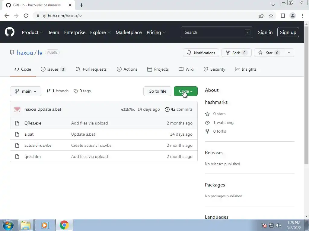Click the Chrome profile avatar icon
309x231 pixels.
293,16
